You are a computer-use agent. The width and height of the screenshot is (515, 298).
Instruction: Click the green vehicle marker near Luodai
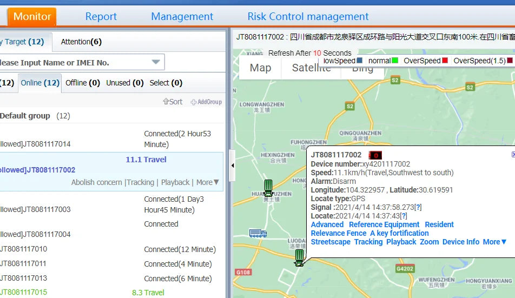299,257
